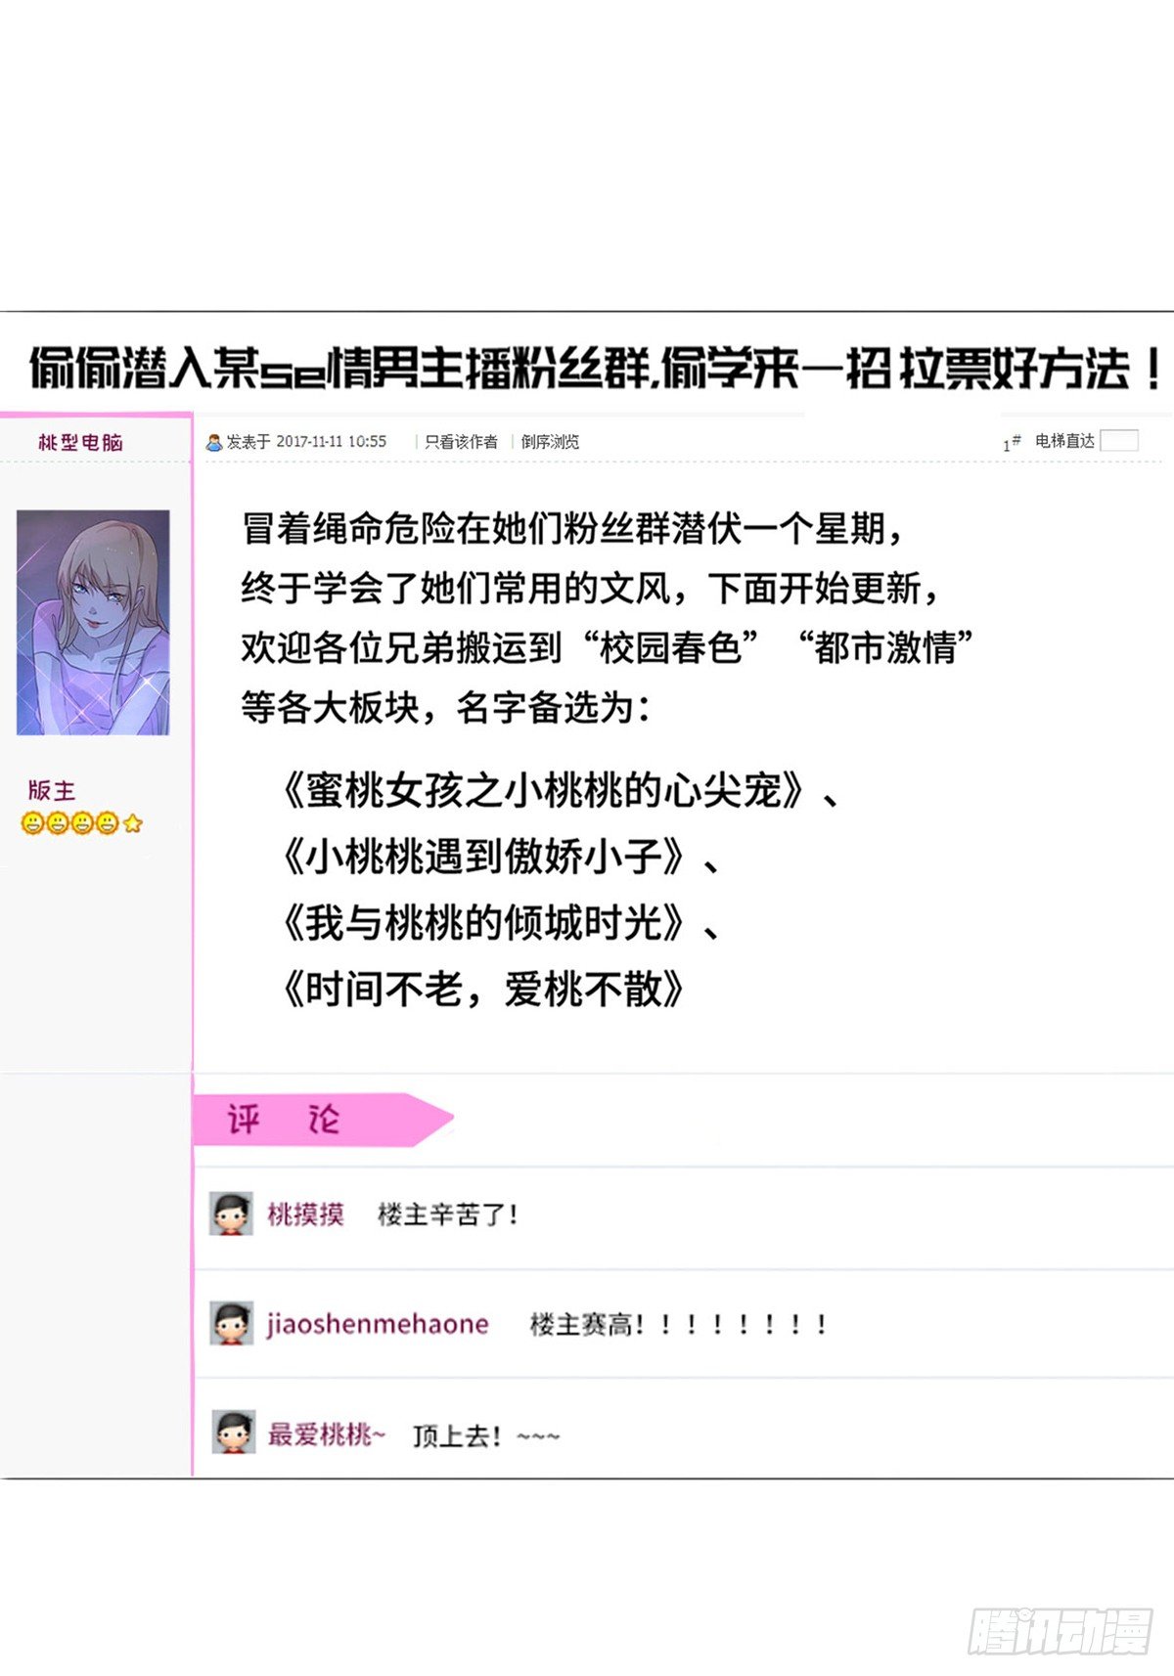Click the Tencent comics watermark logo
This screenshot has height=1676, width=1174.
tap(1061, 1630)
